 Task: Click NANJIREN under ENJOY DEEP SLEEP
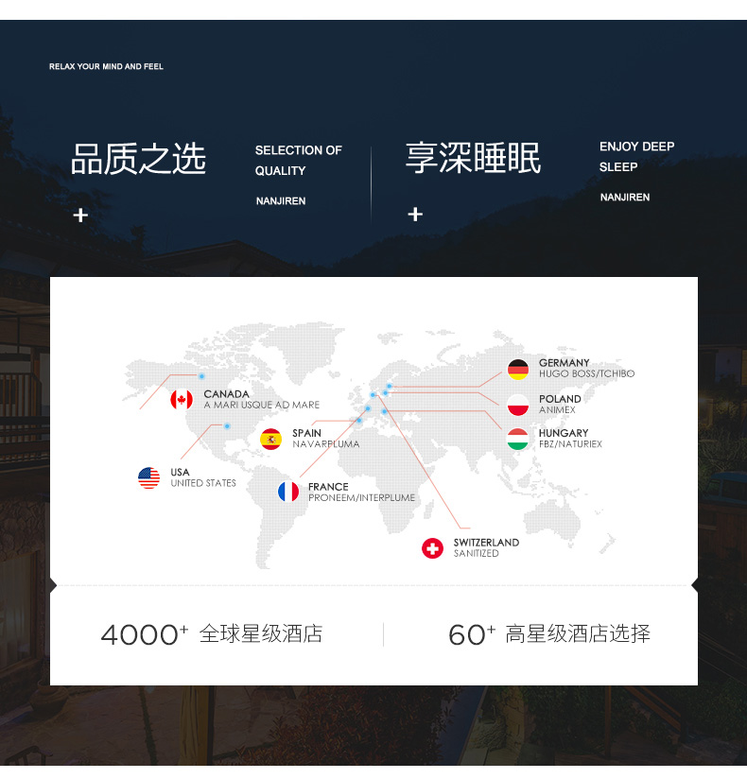point(625,198)
